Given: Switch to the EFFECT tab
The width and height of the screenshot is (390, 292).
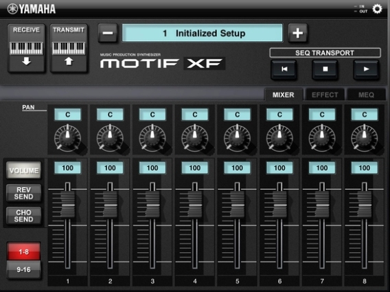Looking at the screenshot, I should click(325, 95).
